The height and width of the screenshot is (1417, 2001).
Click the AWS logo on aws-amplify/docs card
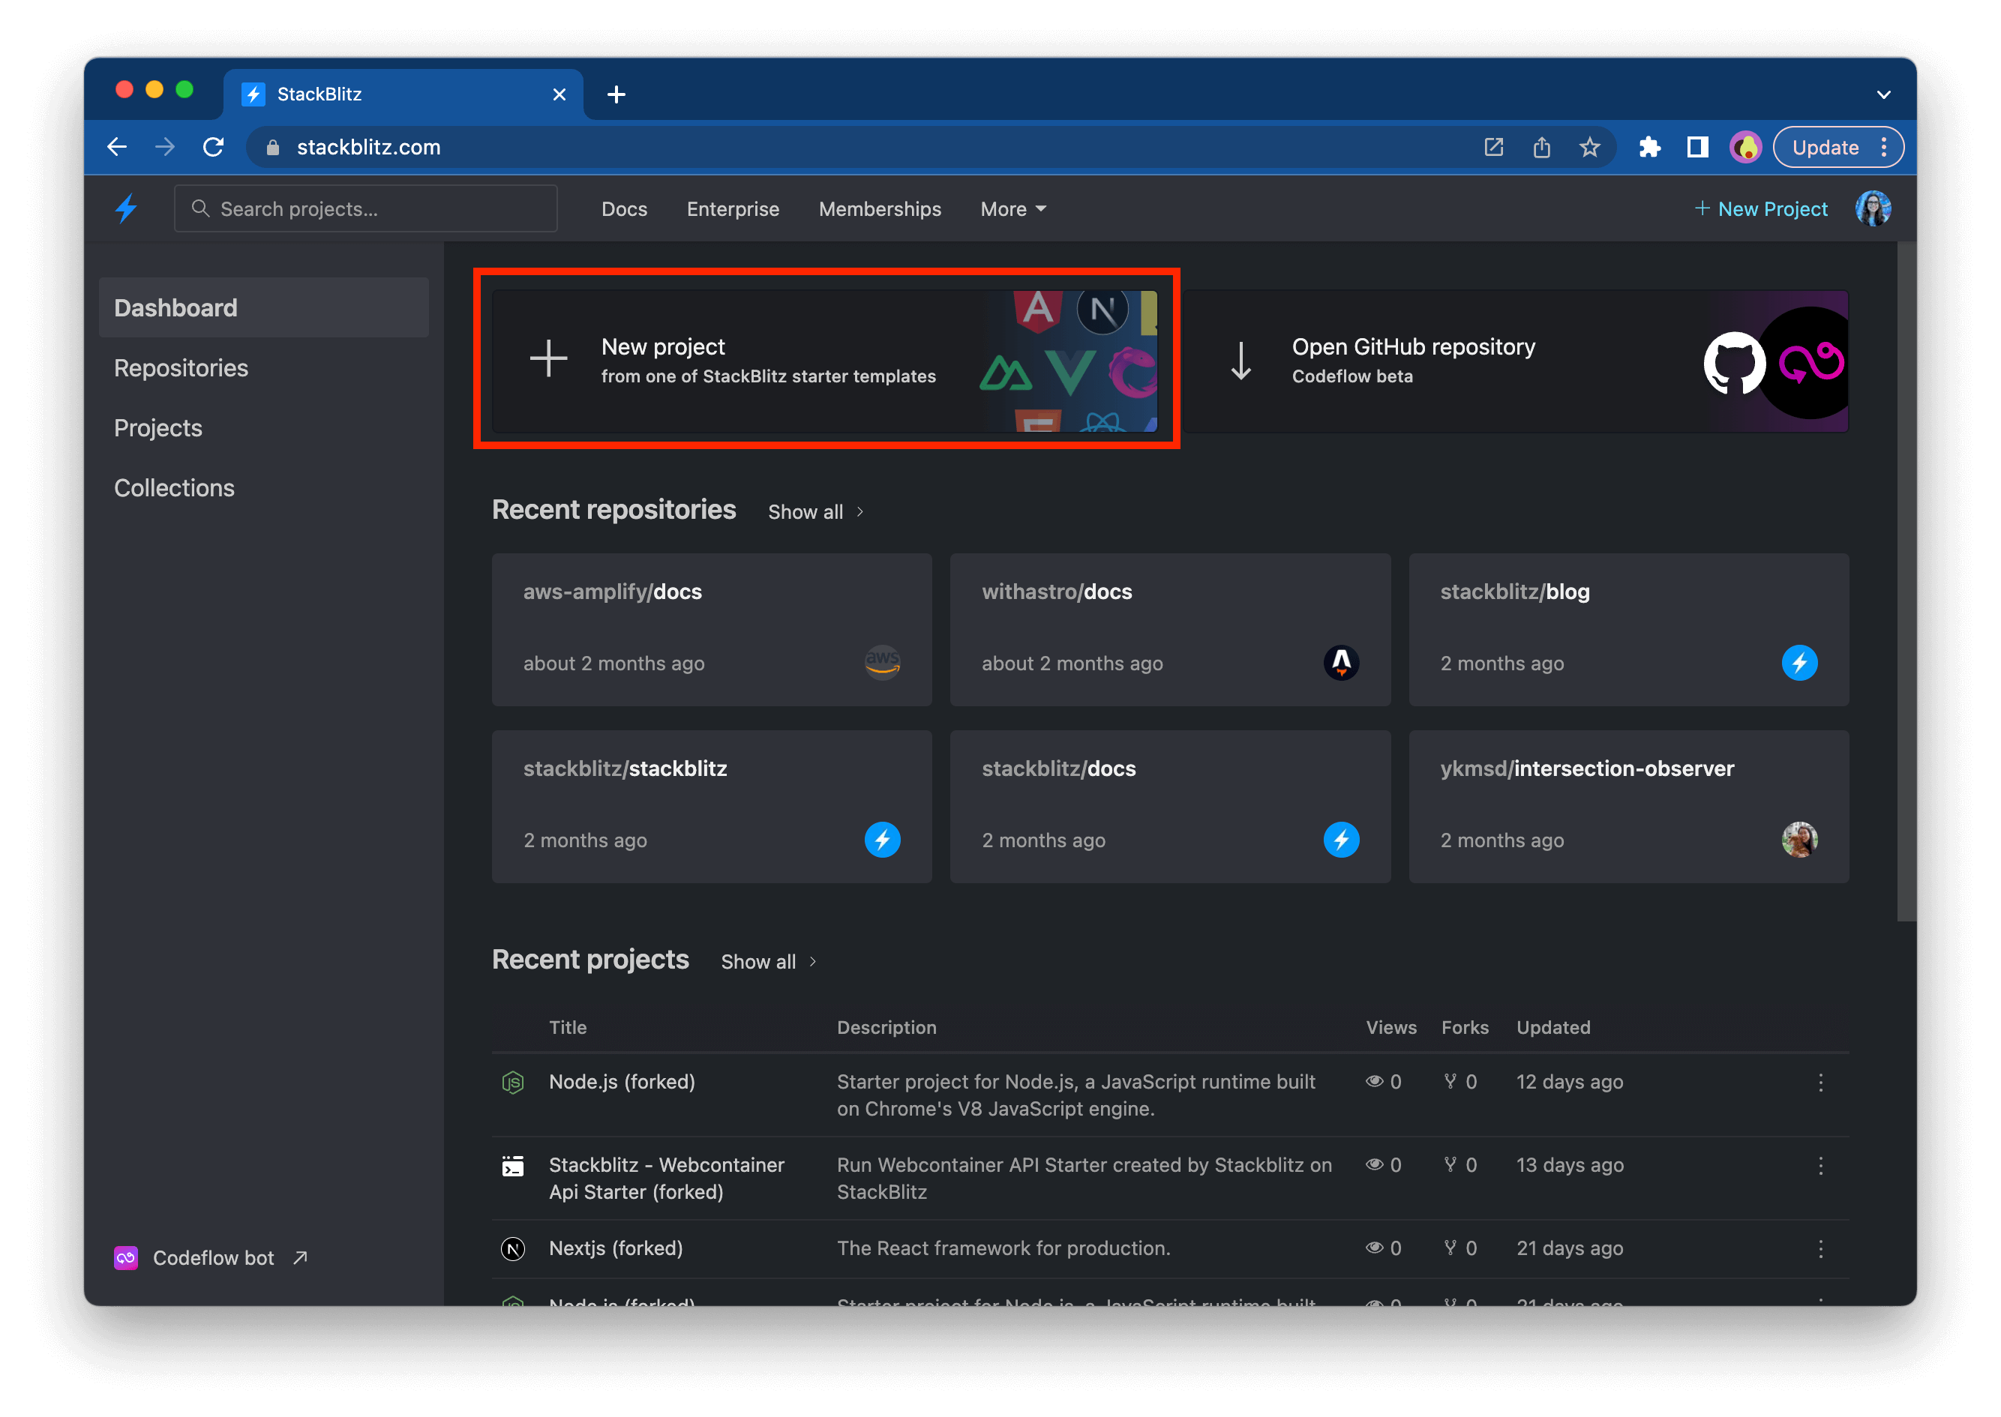pos(882,663)
